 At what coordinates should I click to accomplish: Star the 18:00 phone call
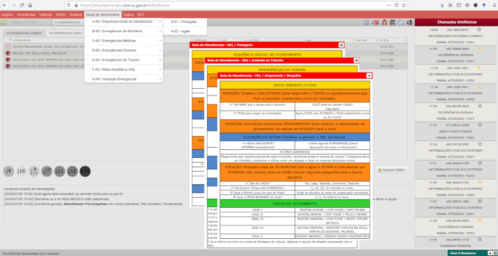(x=479, y=29)
